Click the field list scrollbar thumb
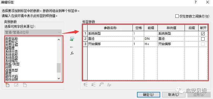The width and height of the screenshot is (213, 99). [59, 68]
